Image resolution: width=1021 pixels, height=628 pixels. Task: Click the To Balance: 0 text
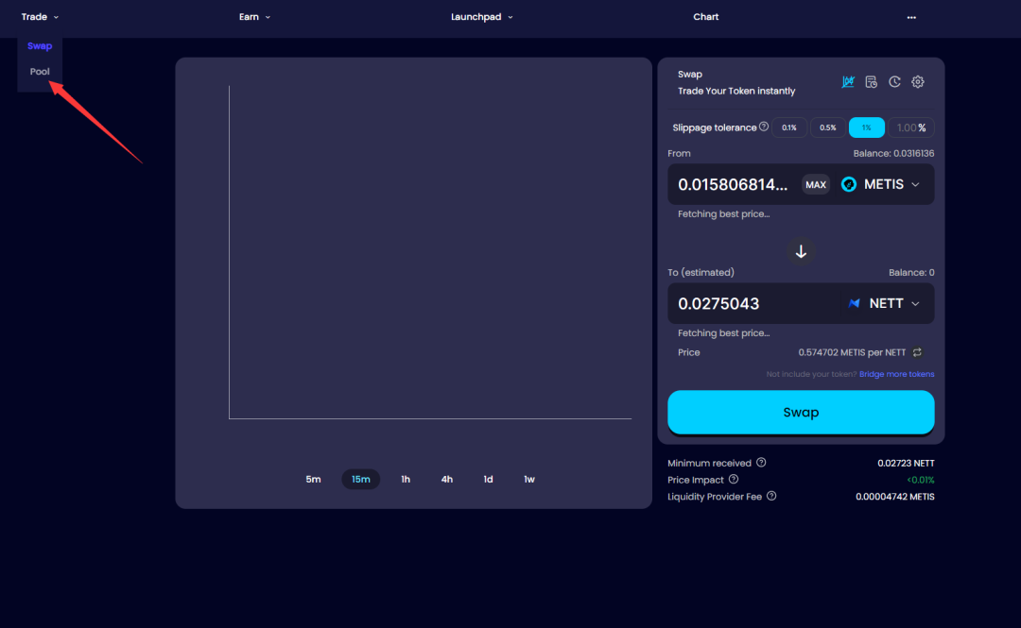point(911,273)
